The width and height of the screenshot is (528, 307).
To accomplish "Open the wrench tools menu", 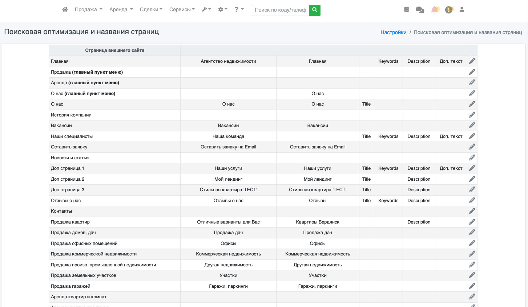I will click(x=206, y=10).
